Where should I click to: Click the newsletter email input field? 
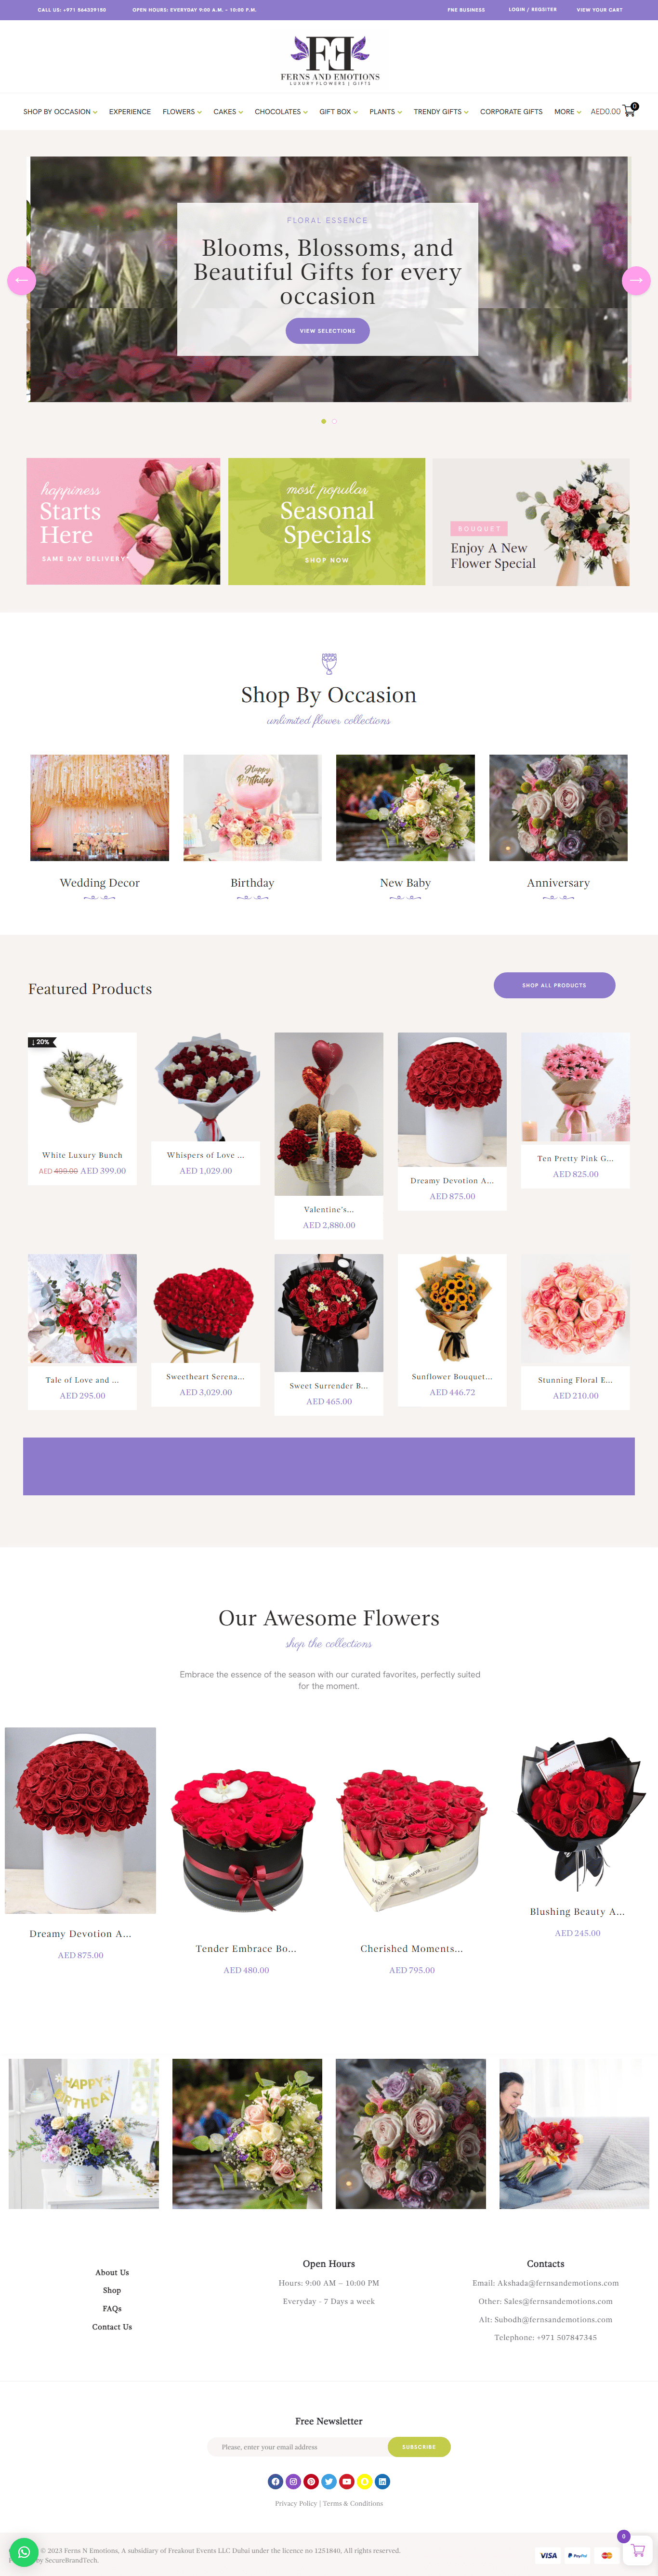[x=298, y=2447]
